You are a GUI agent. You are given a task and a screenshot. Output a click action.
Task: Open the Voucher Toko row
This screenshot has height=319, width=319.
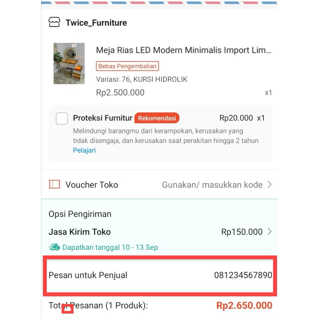pyautogui.click(x=92, y=185)
